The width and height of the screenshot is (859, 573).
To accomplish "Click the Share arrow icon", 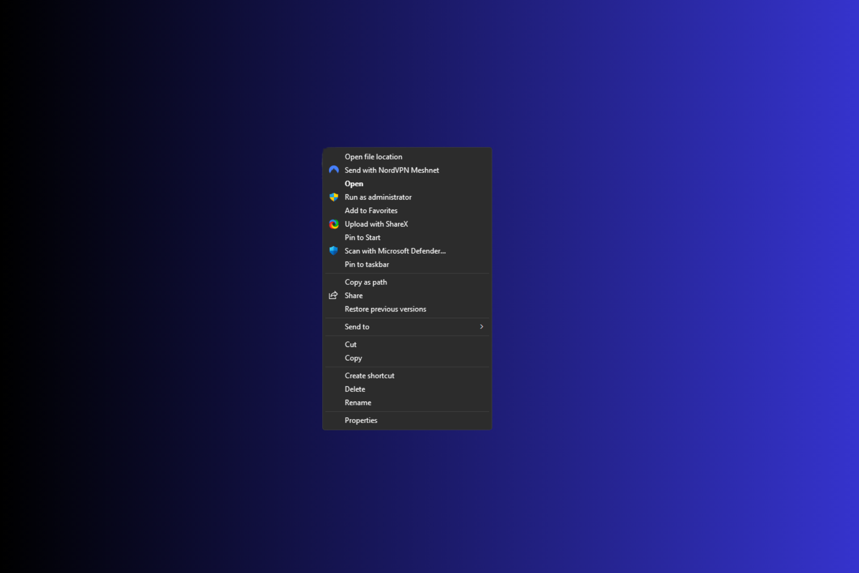I will [x=334, y=295].
